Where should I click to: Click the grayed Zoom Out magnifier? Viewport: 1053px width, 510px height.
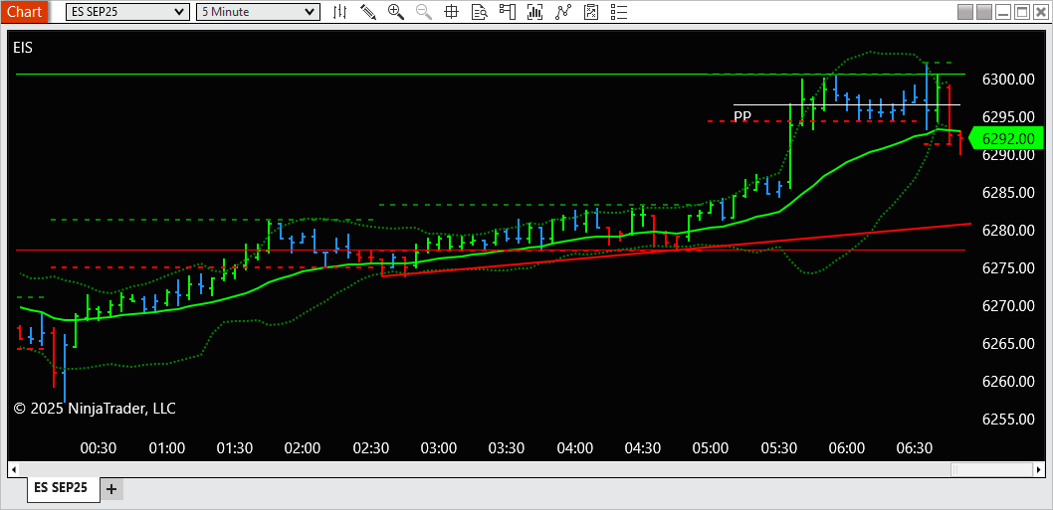[x=424, y=11]
